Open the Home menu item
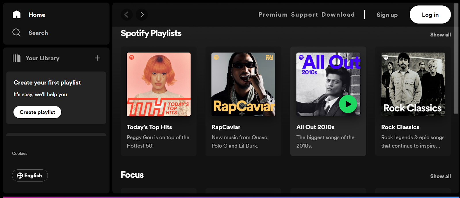Screen dimensions: 460x198 point(37,15)
